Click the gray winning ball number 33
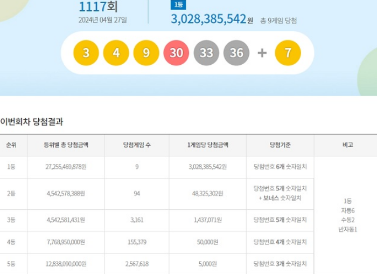377x274 pixels. click(x=206, y=53)
